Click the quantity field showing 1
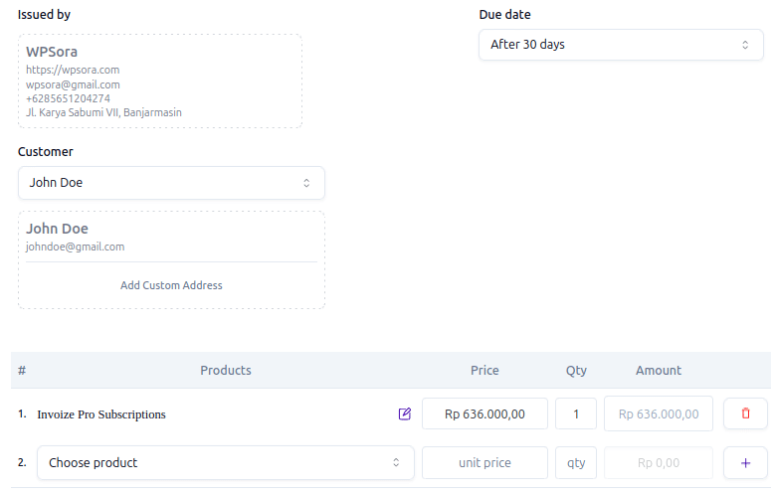Screen dimensions: 773x495 coord(576,413)
